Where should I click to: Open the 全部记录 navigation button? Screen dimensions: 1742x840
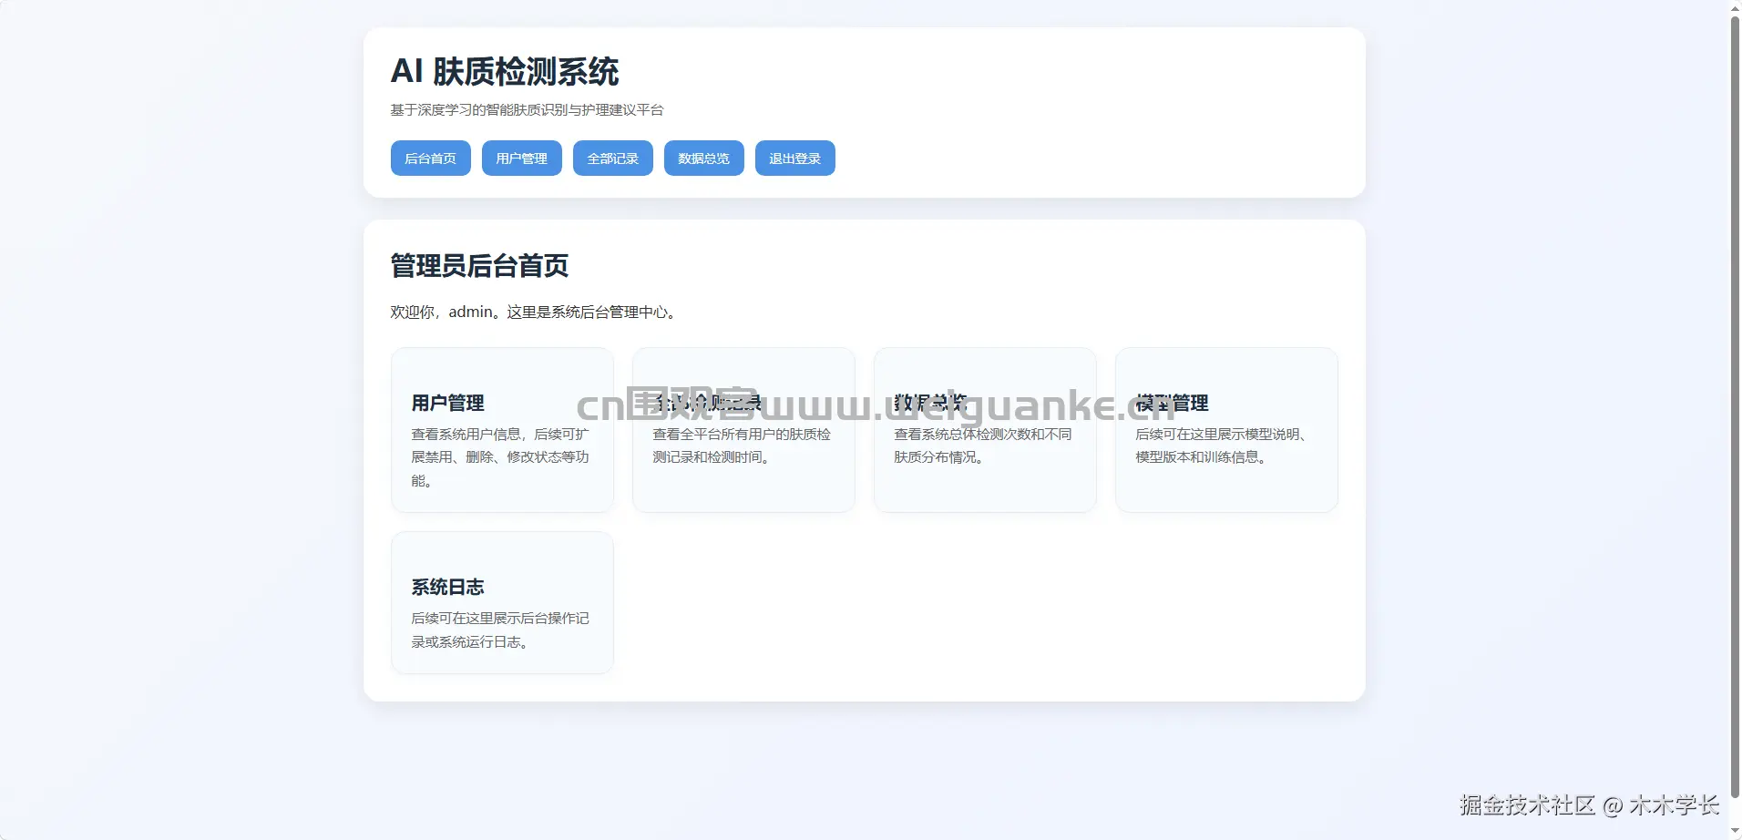[x=612, y=158]
